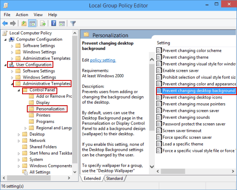Open Help via the question mark icon
Screen dimensions: 237x190
[x=54, y=23]
